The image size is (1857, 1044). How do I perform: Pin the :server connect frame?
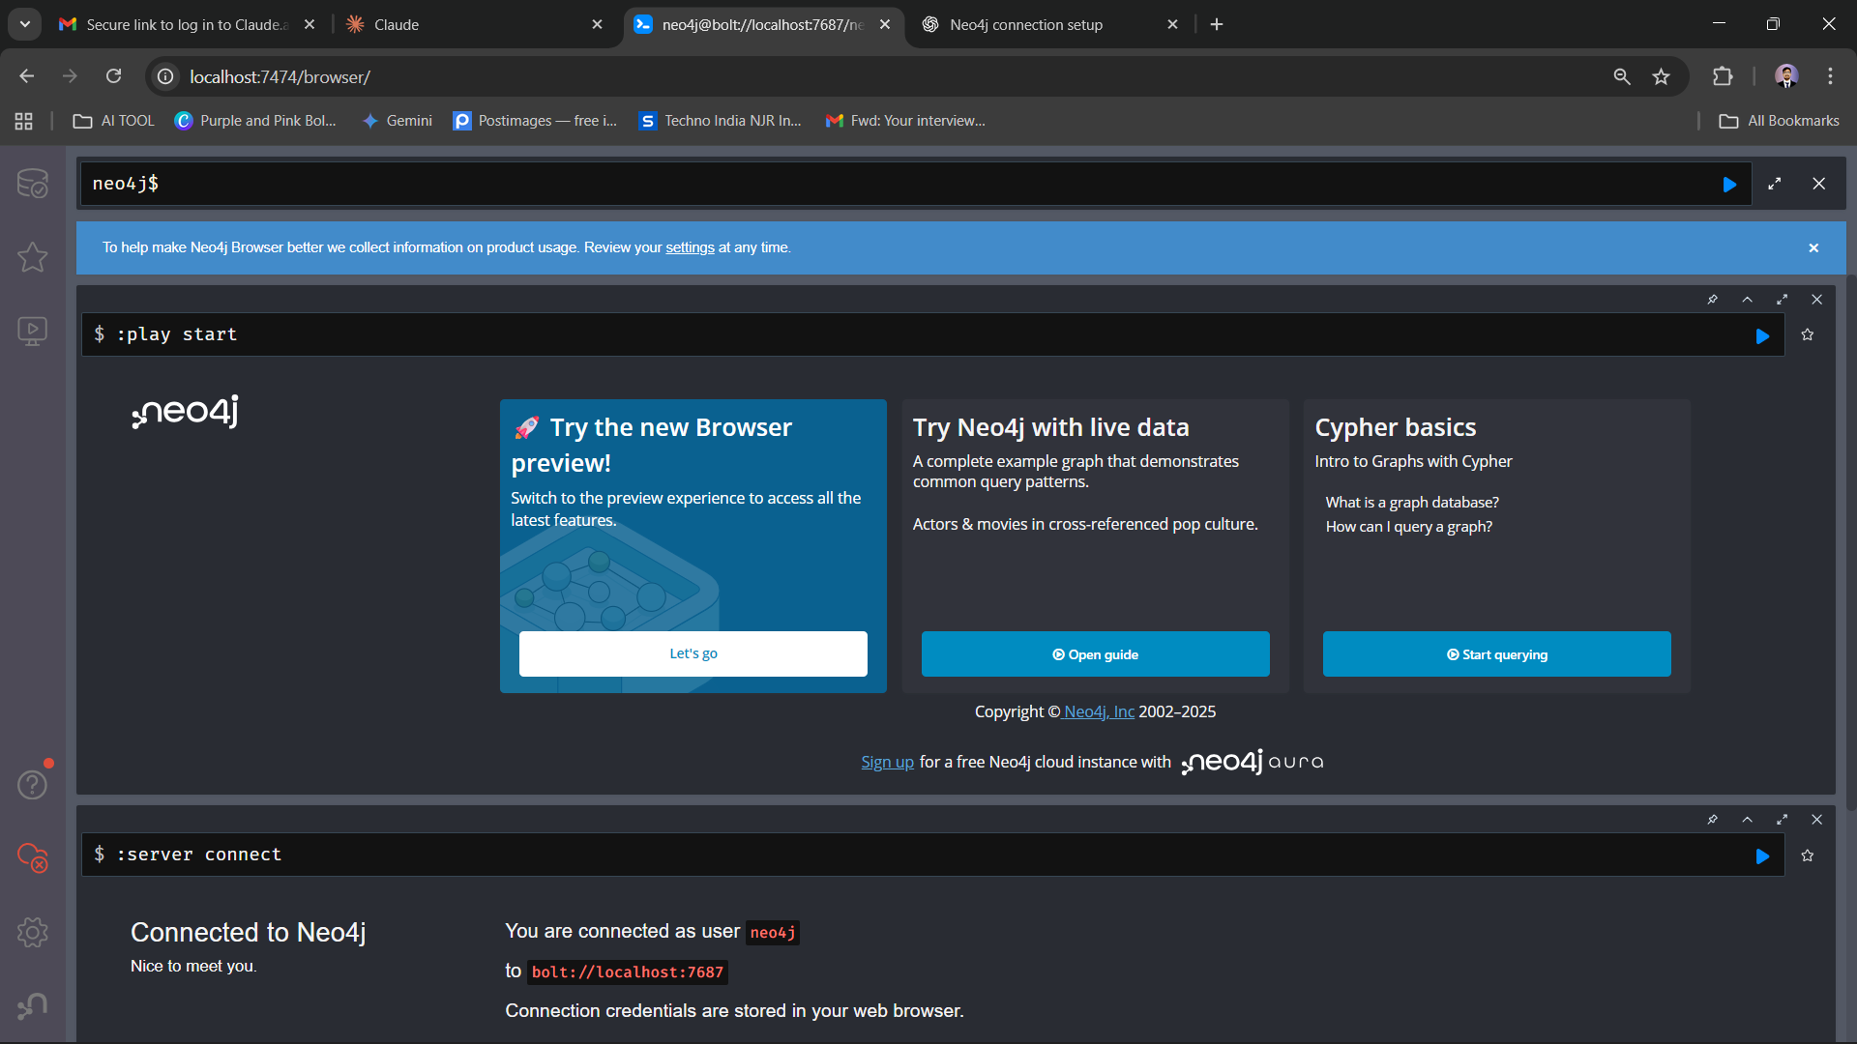[1713, 820]
